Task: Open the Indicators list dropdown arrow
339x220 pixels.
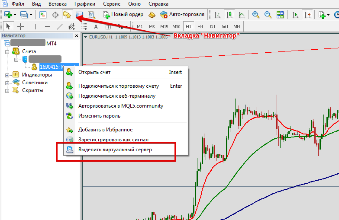Action: (328, 15)
